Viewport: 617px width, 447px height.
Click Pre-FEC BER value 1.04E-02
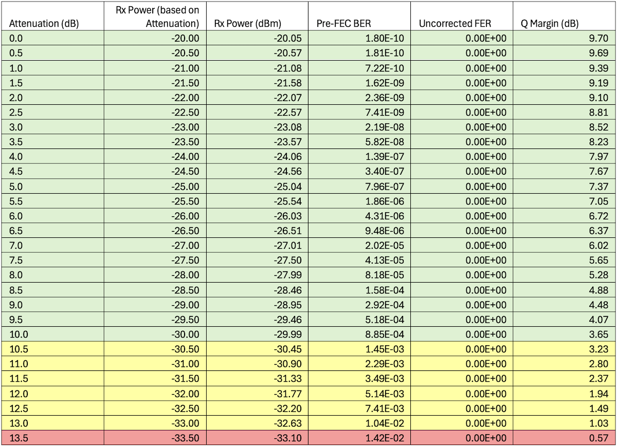click(359, 423)
